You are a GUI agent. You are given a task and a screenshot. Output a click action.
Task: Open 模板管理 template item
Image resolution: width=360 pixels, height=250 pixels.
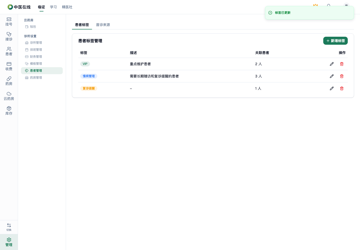42,64
